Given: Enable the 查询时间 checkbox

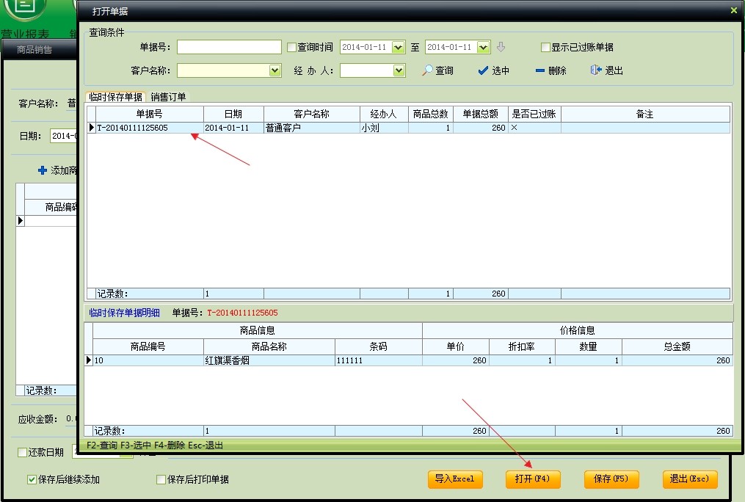Looking at the screenshot, I should pyautogui.click(x=291, y=47).
